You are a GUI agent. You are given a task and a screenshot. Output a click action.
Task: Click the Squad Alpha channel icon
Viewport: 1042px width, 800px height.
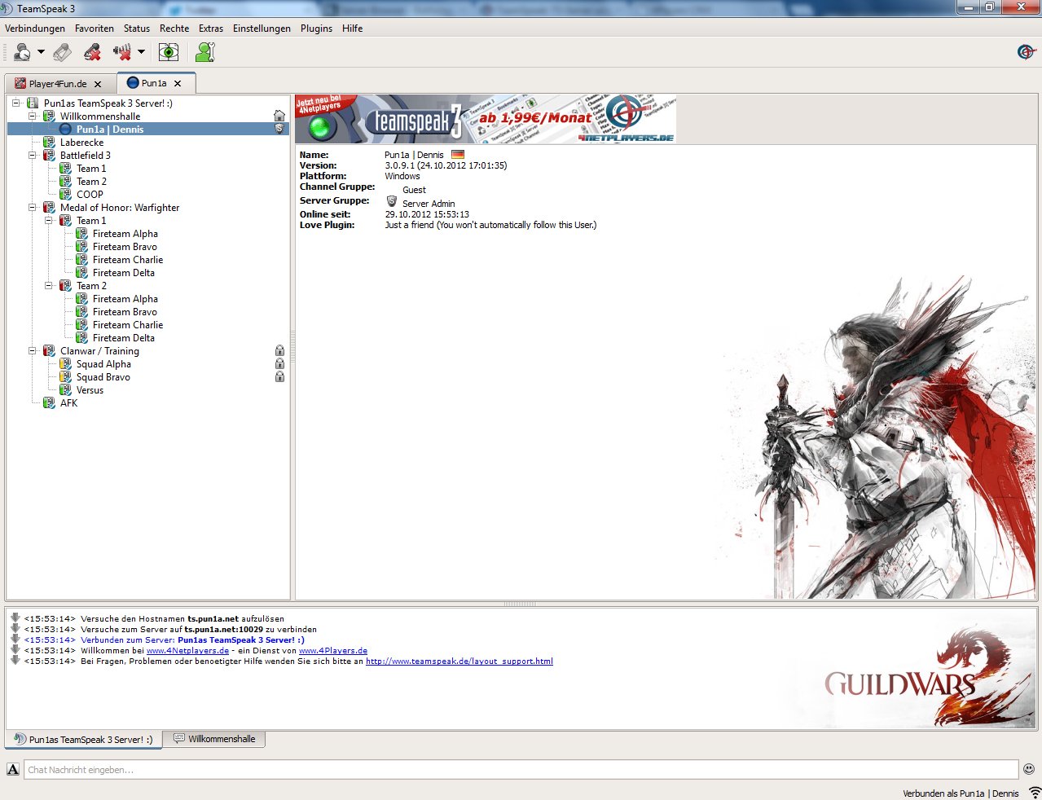click(x=65, y=364)
